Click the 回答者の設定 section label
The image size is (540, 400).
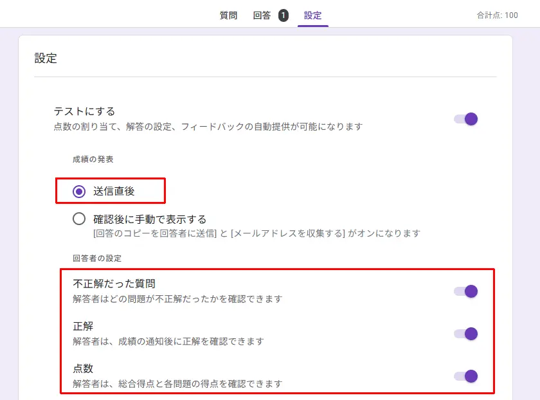pyautogui.click(x=97, y=259)
